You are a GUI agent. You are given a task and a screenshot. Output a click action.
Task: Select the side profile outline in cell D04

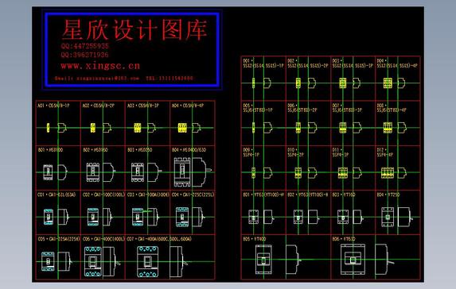(x=402, y=83)
